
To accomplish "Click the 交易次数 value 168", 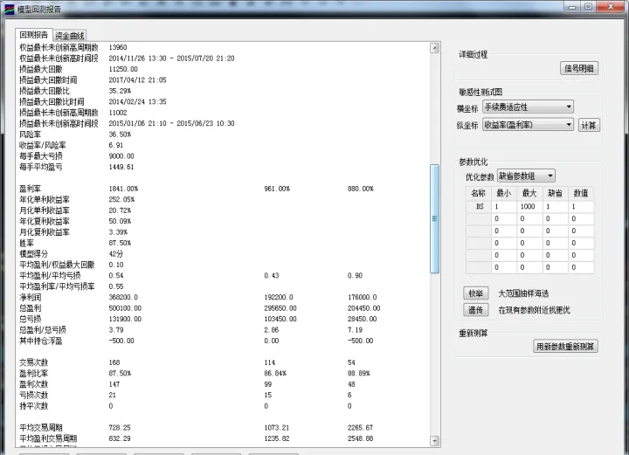I will pyautogui.click(x=114, y=362).
